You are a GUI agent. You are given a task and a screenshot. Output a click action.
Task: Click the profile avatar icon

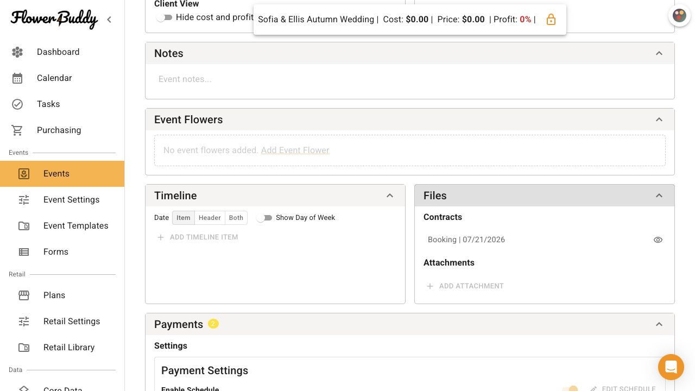click(679, 15)
